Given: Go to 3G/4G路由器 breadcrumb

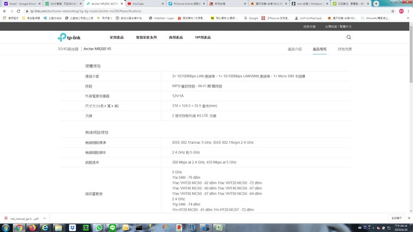Looking at the screenshot, I should pos(68,49).
